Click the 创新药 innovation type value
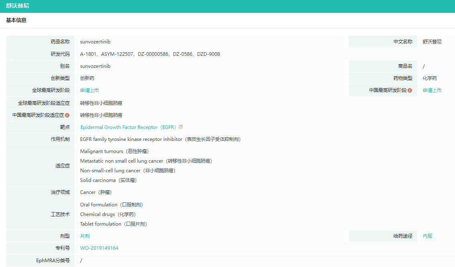The width and height of the screenshot is (455, 267). pos(87,78)
